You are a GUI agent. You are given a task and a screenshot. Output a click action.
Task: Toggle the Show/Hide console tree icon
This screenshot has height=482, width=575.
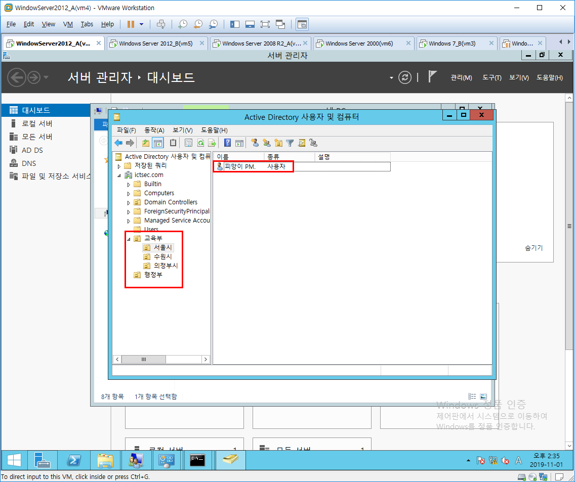(158, 143)
